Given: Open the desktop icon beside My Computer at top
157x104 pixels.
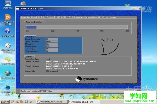Looking at the screenshot, I should pos(23,3).
